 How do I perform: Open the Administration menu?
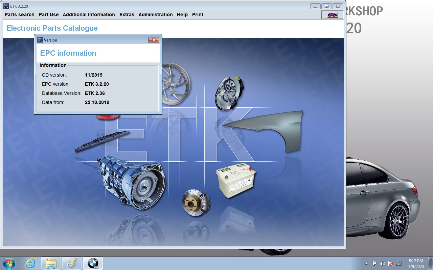click(x=156, y=15)
